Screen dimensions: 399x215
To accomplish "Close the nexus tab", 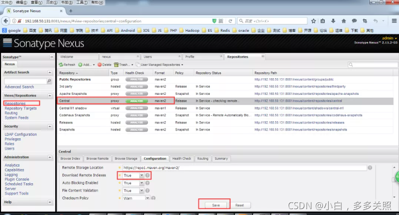I will tap(138, 56).
